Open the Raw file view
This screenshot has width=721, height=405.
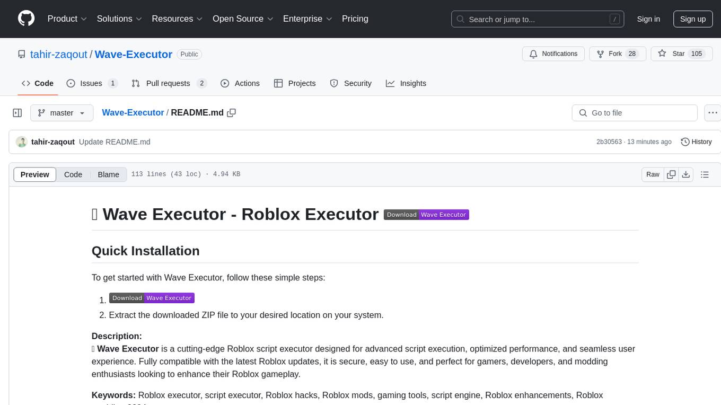653,174
